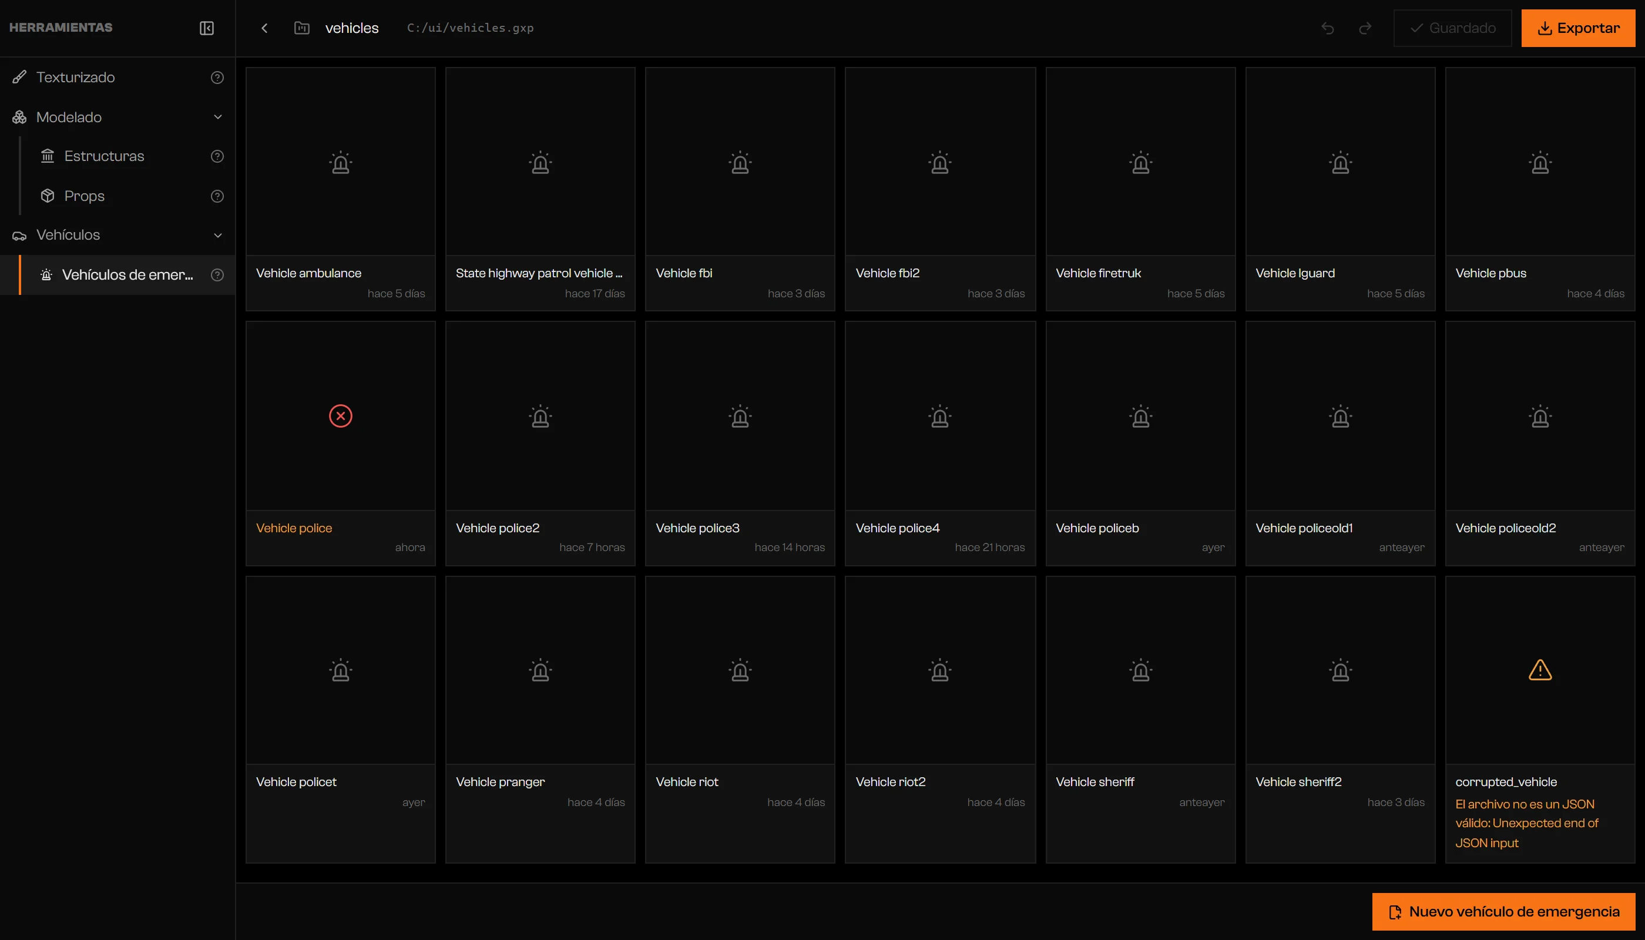
Task: Select the Vehicle pbus card
Action: [1540, 189]
